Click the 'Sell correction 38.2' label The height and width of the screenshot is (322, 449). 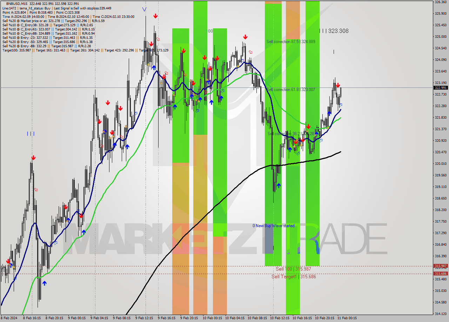291,134
